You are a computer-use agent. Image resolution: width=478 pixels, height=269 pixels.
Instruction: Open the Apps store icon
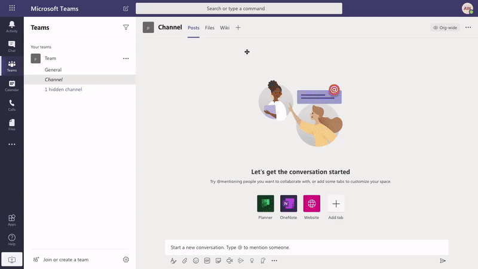tap(12, 220)
